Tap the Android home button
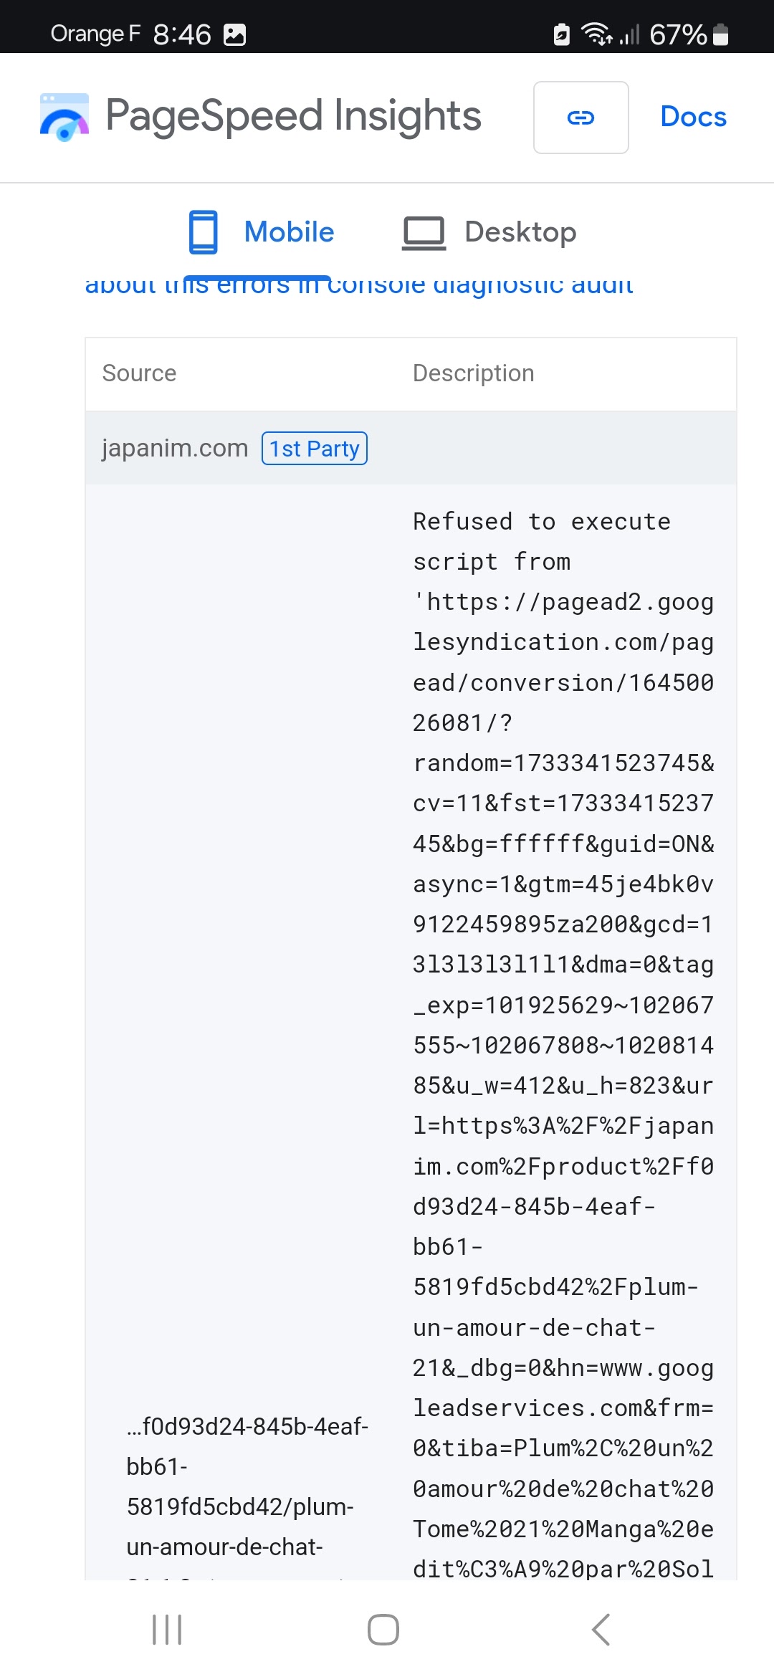774x1677 pixels. pos(383,1630)
